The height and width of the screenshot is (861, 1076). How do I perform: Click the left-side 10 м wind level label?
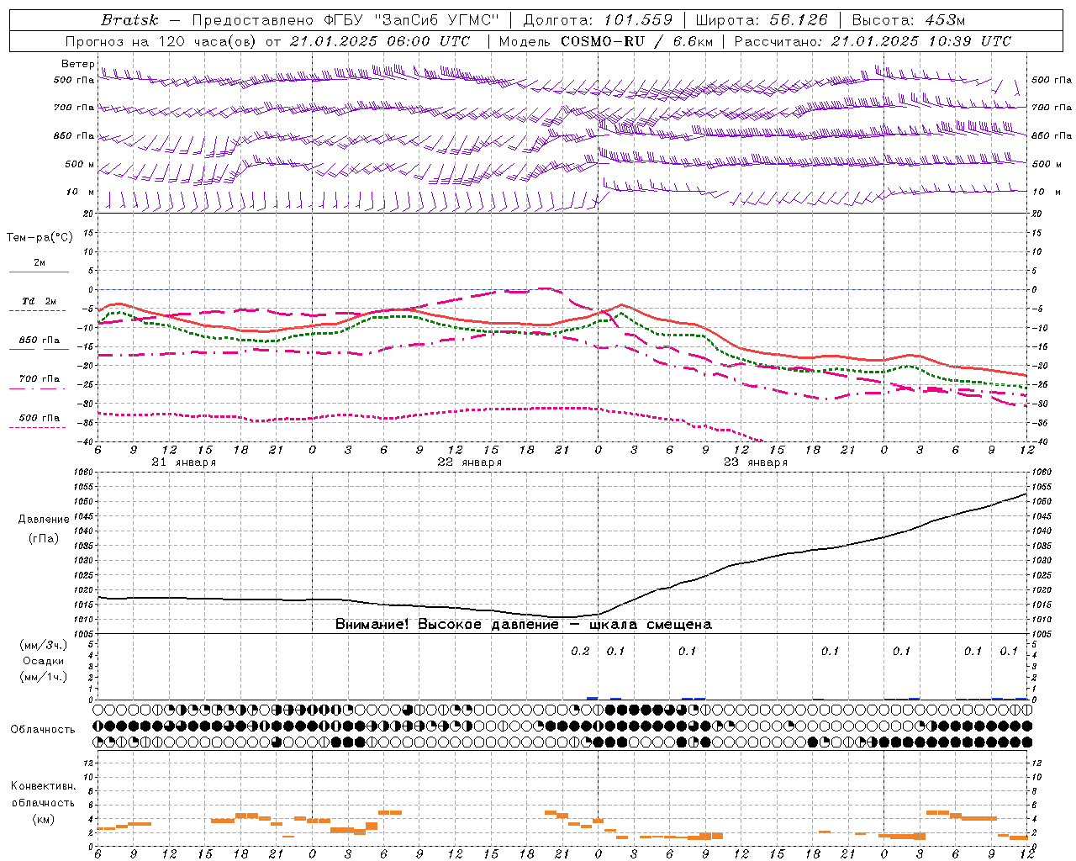click(80, 193)
